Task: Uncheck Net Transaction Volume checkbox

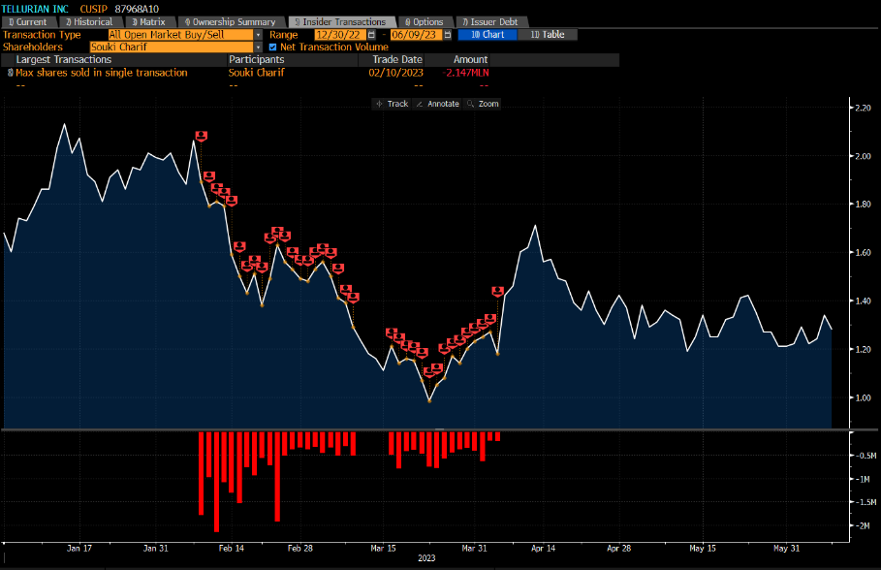Action: pyautogui.click(x=272, y=47)
